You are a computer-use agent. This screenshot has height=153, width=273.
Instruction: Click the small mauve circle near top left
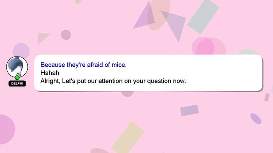66,35
